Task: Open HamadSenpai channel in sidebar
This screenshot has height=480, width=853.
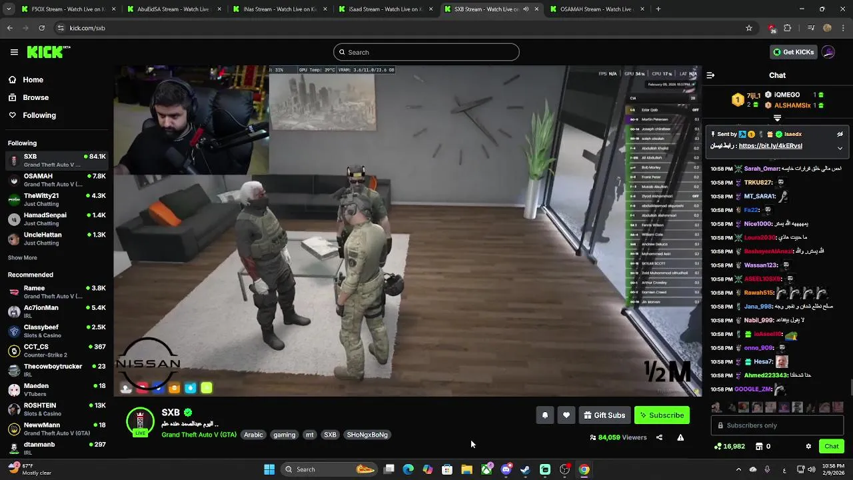Action: point(57,219)
